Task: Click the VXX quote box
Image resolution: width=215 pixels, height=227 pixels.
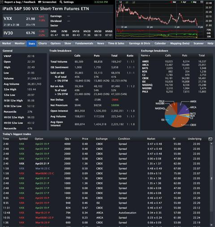Action: pyautogui.click(x=25, y=21)
